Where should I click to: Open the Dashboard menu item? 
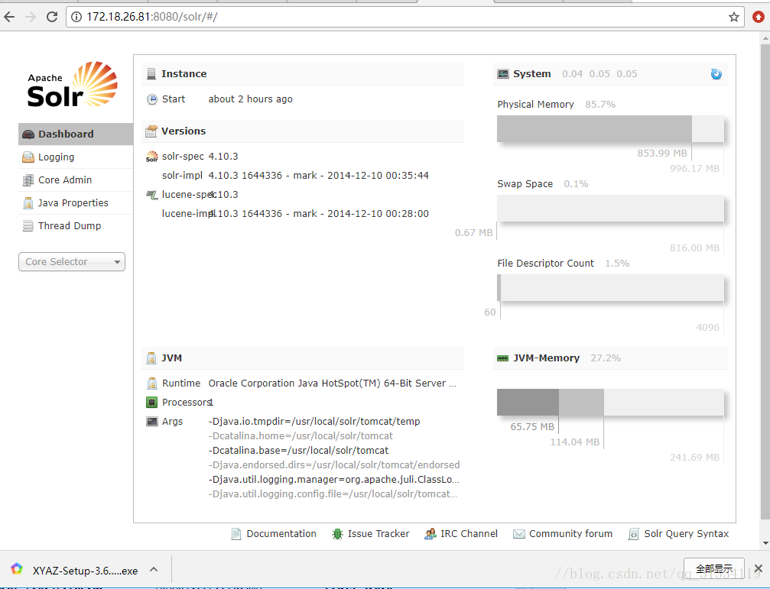coord(76,134)
